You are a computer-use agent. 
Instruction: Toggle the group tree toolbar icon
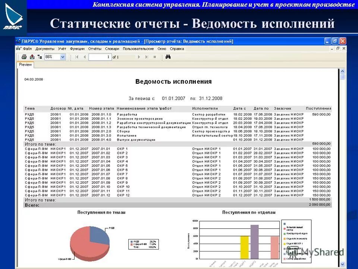pyautogui.click(x=40, y=57)
